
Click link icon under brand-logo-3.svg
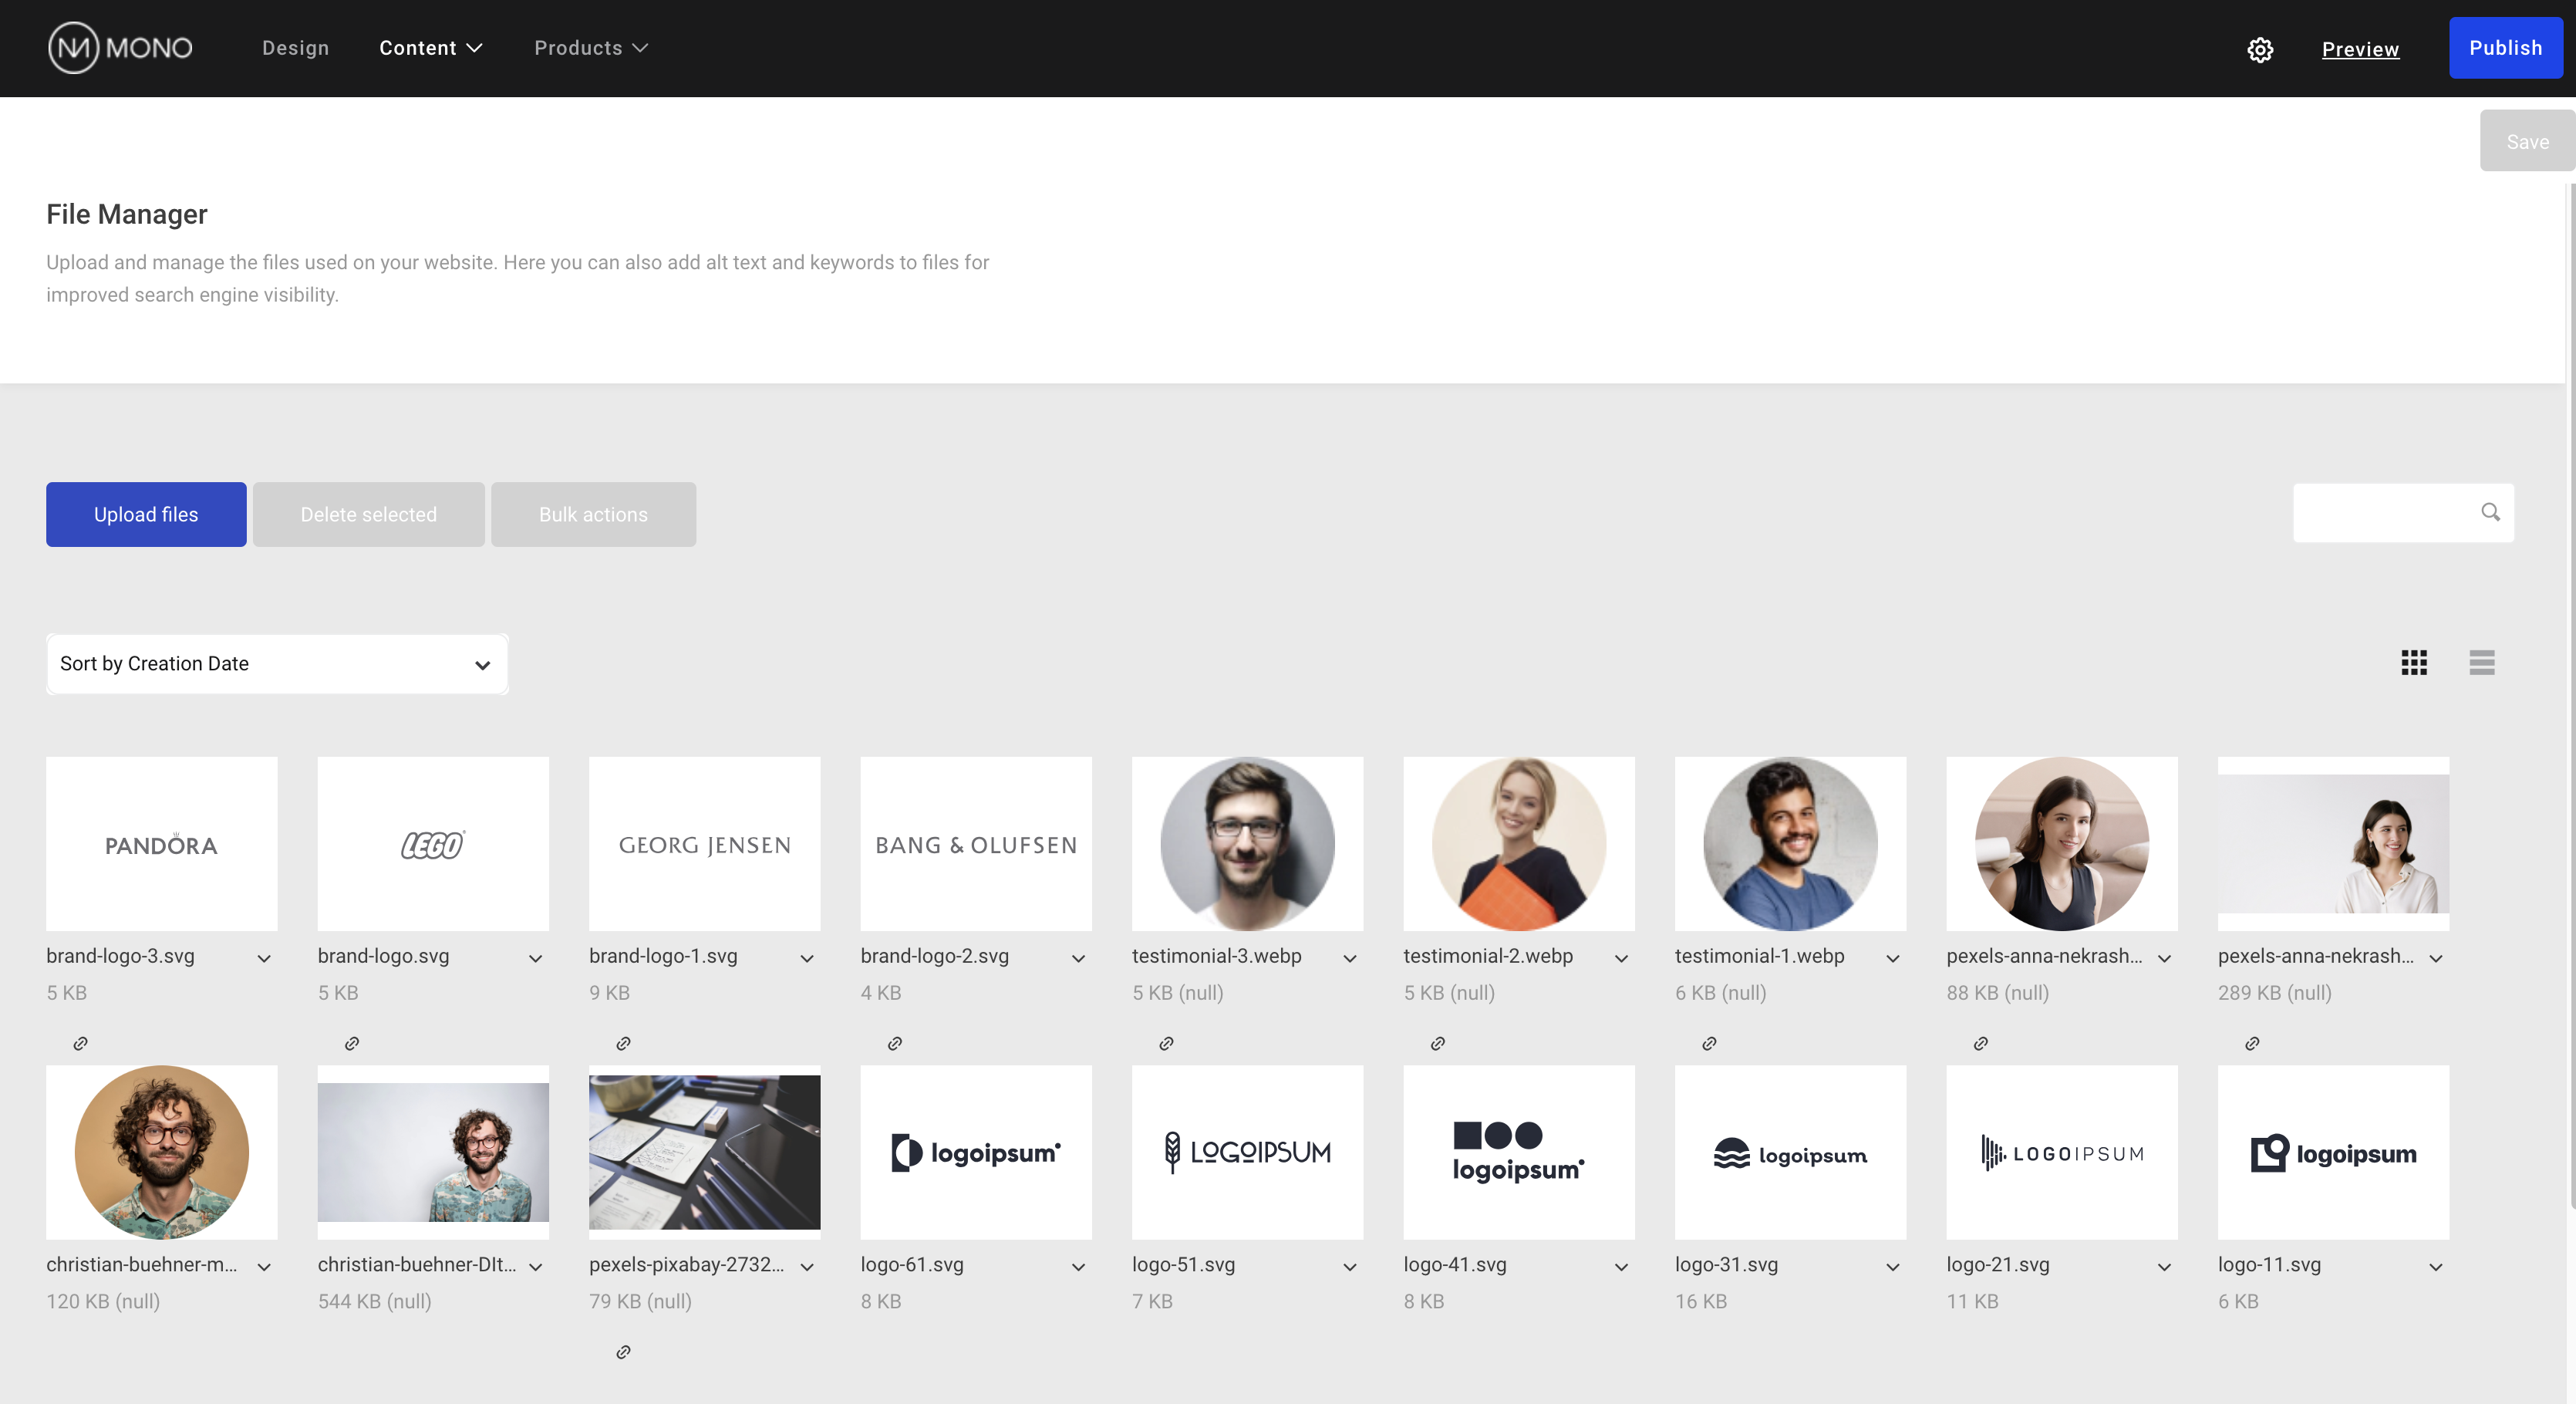point(81,1043)
